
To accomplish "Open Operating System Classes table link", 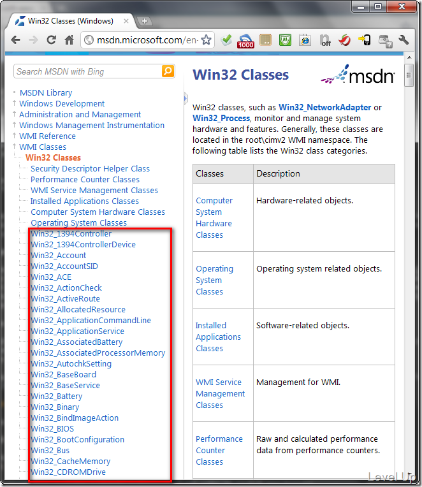I will (x=214, y=280).
